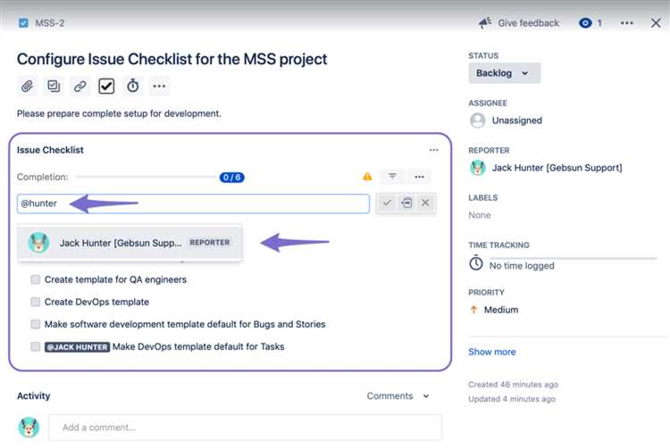Viewport: 670px width, 448px height.
Task: Click the REPORTER badge in suggestion
Action: pyautogui.click(x=210, y=243)
